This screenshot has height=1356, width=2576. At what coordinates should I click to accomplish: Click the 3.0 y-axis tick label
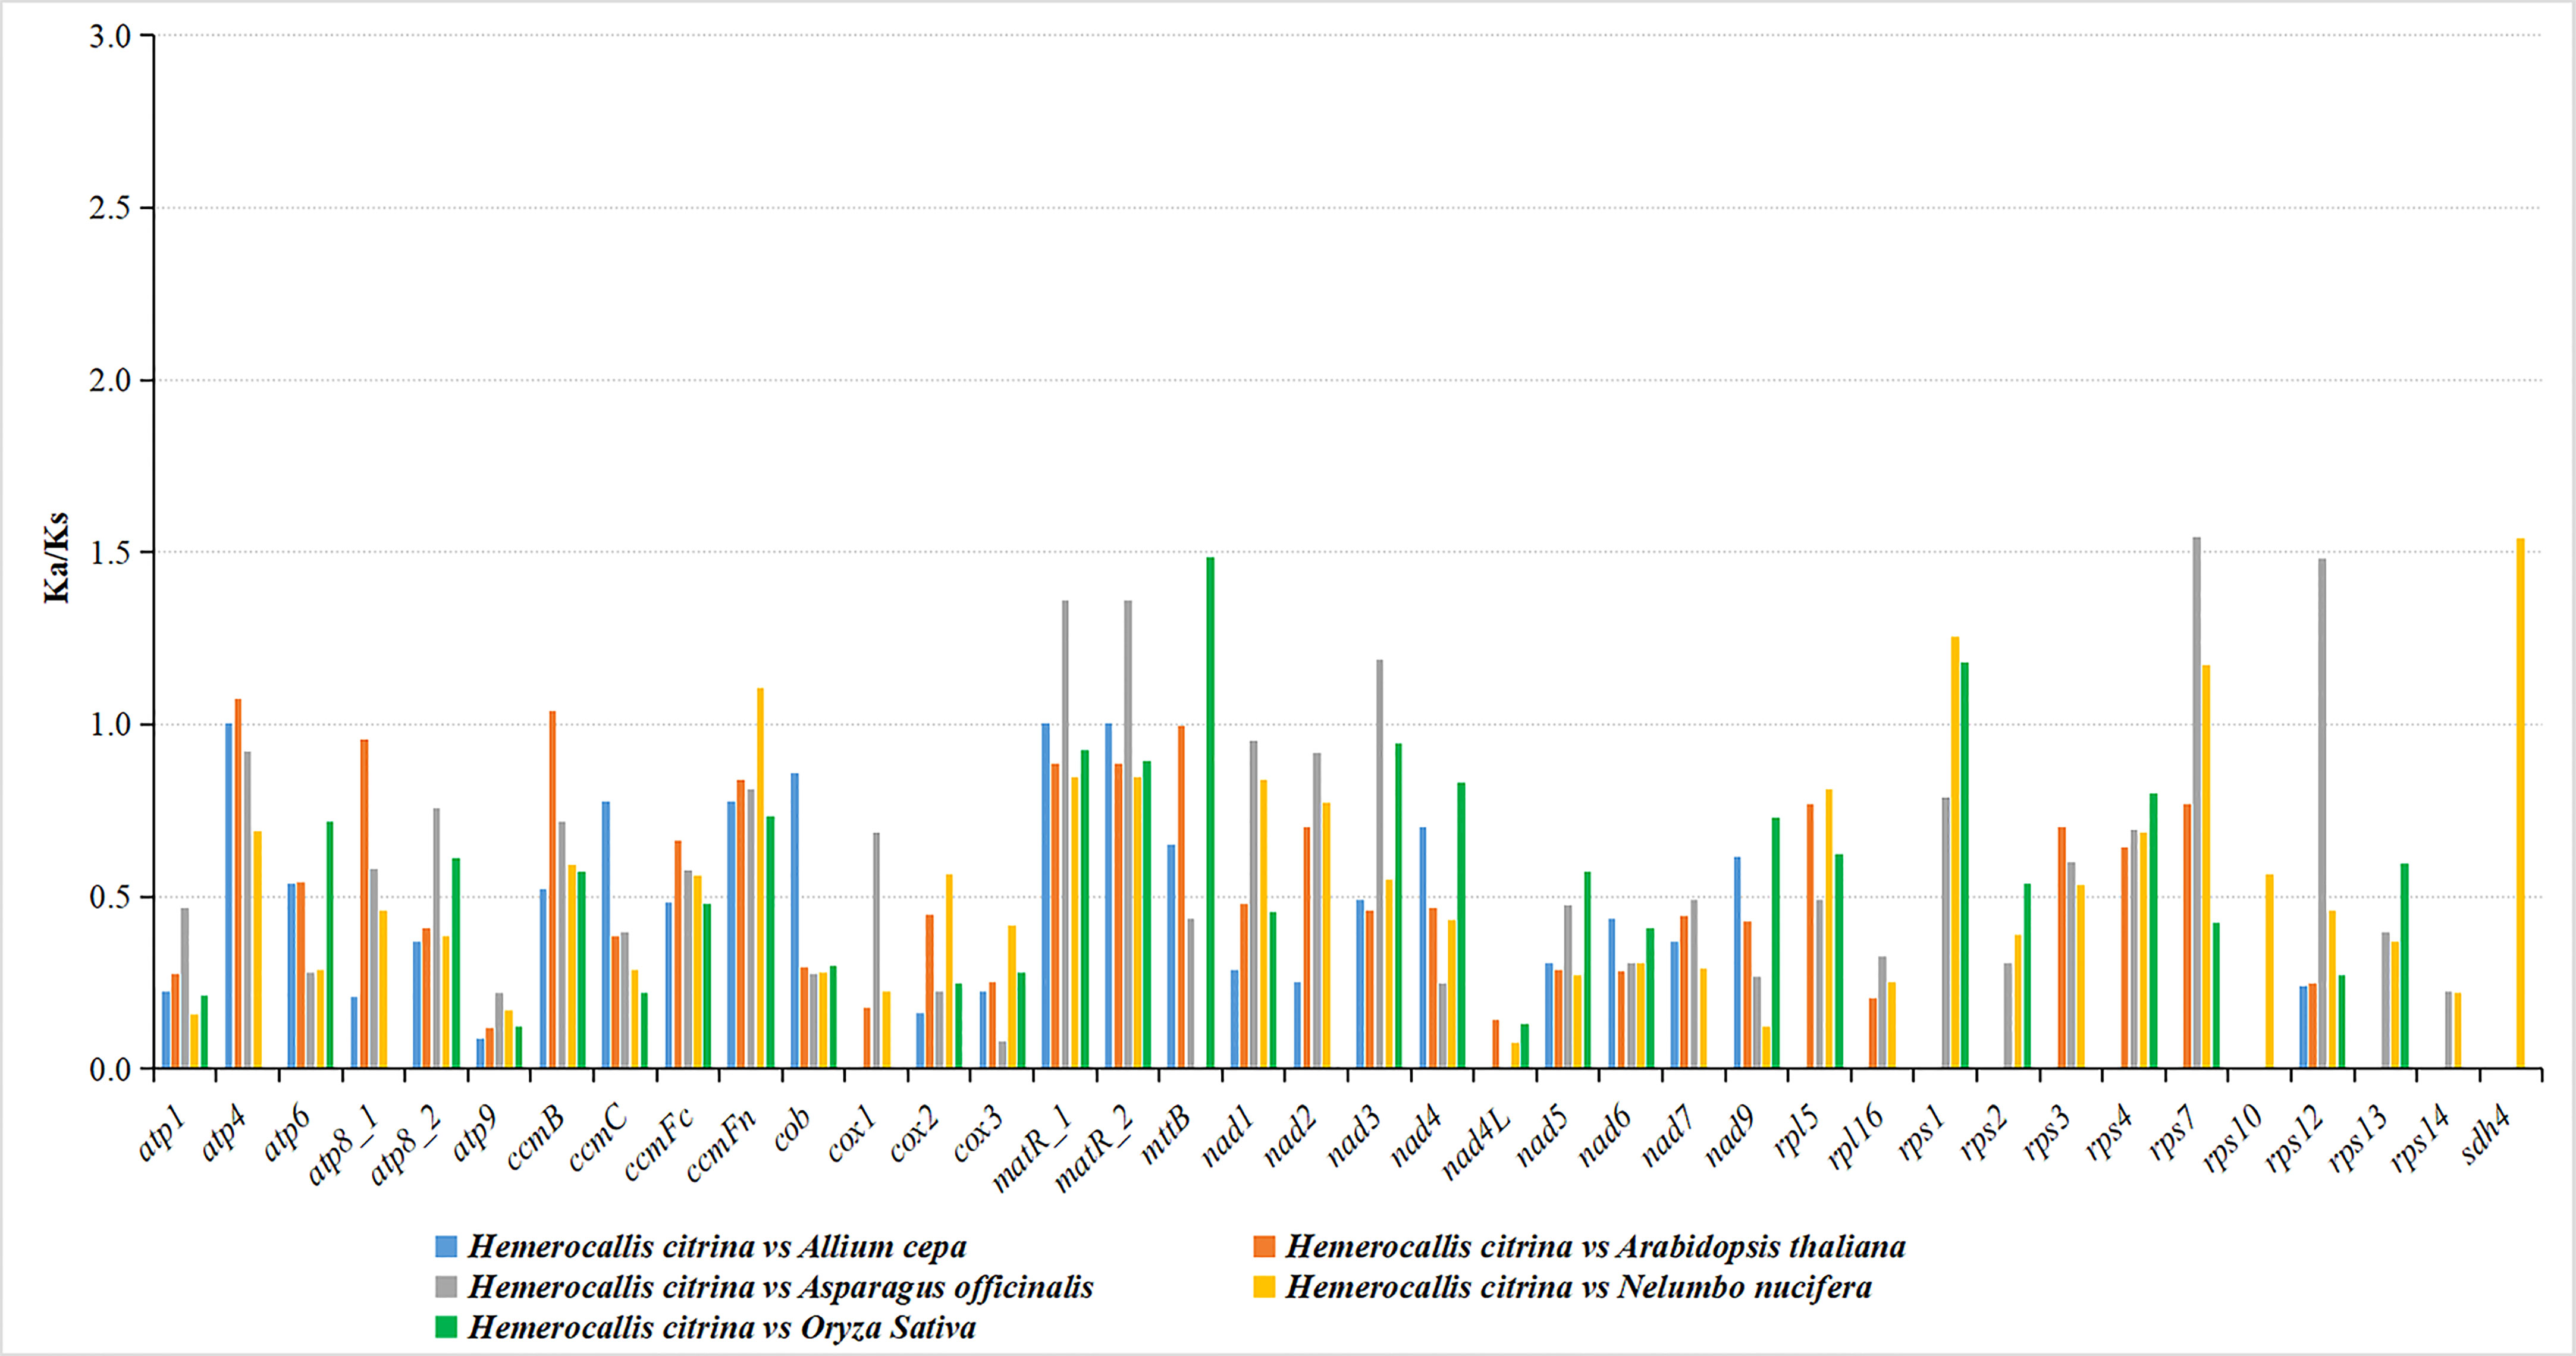(x=110, y=37)
